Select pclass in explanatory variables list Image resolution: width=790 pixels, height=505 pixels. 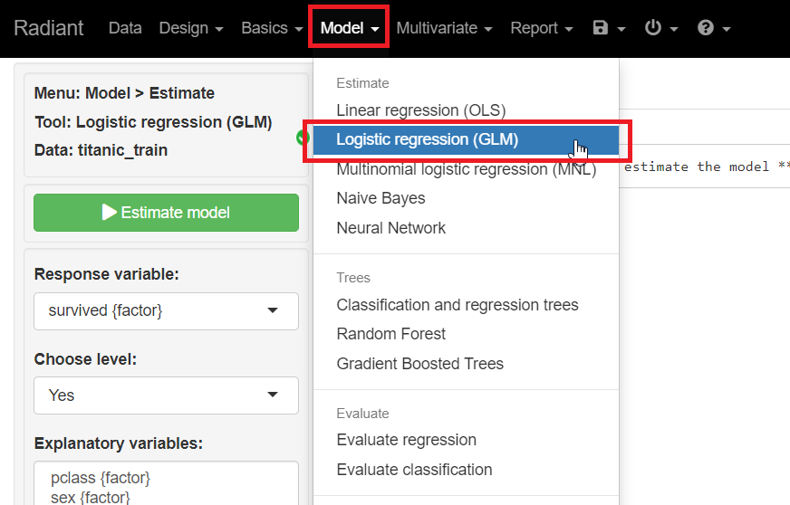pyautogui.click(x=100, y=477)
